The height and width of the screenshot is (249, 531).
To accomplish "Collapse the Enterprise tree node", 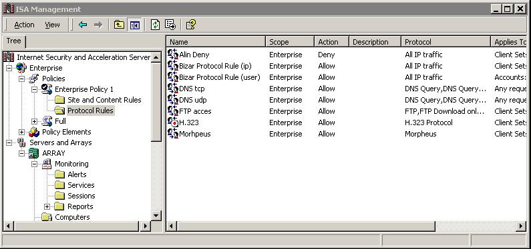I will [x=9, y=68].
